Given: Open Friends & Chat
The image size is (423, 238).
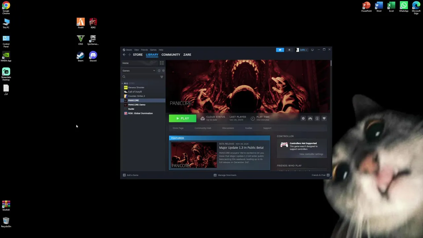Looking at the screenshot, I should click(321, 175).
